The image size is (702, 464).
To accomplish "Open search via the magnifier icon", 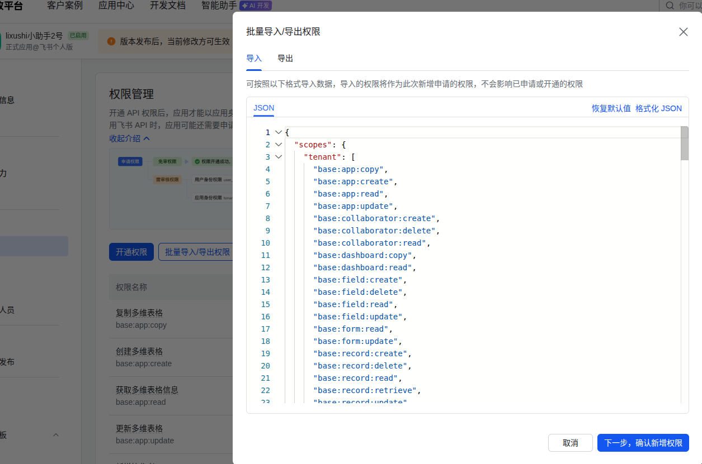I will [x=670, y=6].
